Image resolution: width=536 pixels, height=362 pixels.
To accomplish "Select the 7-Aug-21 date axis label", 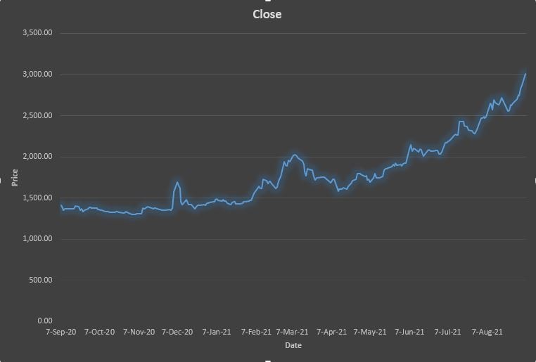I will tap(487, 332).
